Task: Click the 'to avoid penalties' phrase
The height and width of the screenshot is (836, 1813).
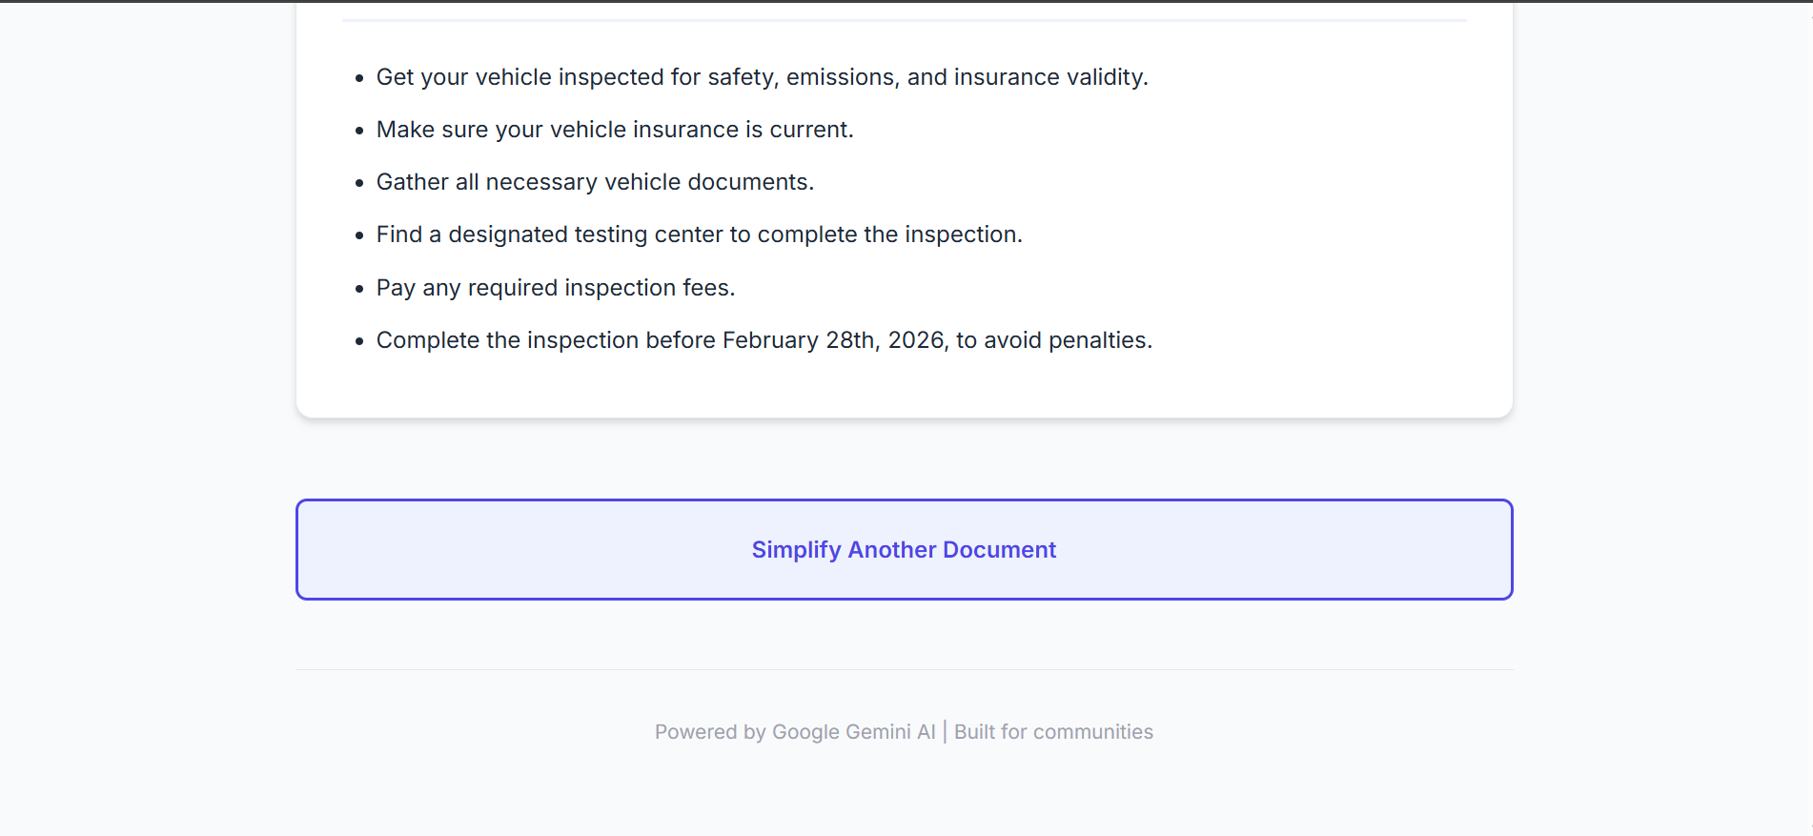Action: tap(1053, 340)
